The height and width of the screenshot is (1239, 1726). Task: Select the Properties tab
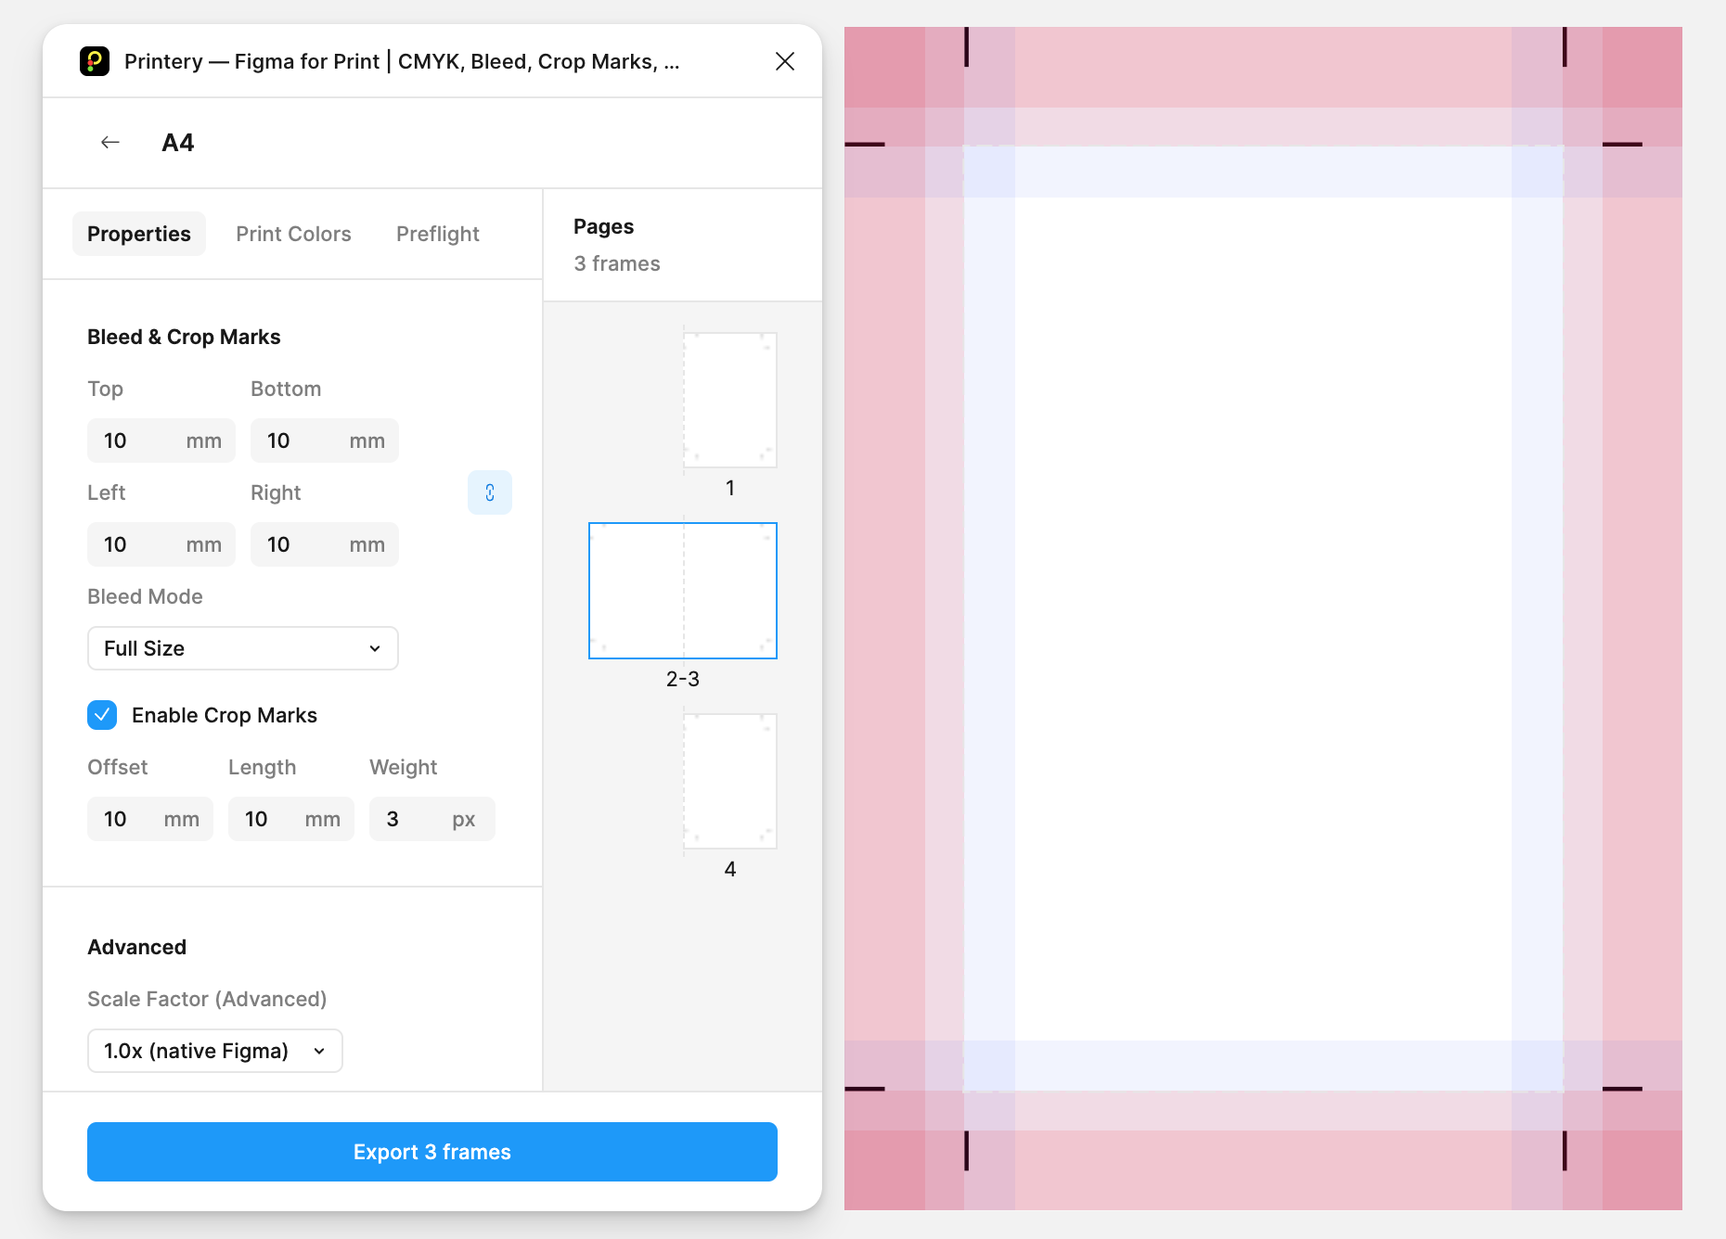138,234
